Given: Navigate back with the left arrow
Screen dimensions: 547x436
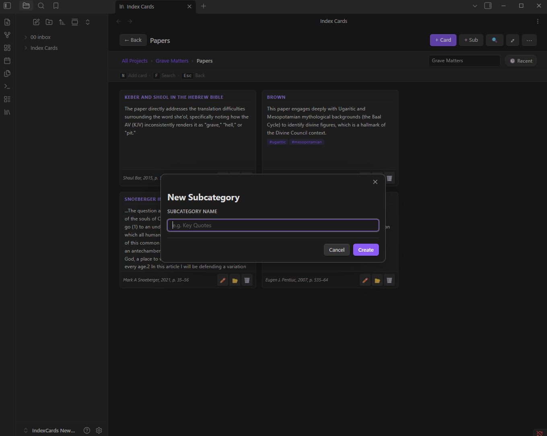Looking at the screenshot, I should [x=119, y=21].
